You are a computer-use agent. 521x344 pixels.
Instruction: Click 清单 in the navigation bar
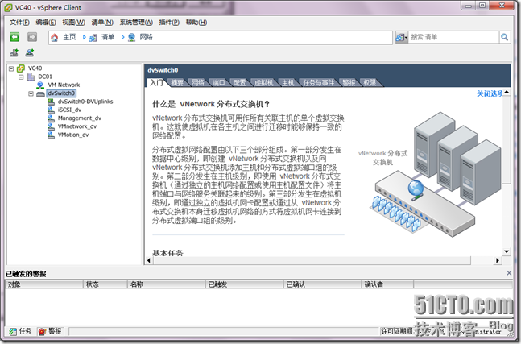[x=108, y=37]
